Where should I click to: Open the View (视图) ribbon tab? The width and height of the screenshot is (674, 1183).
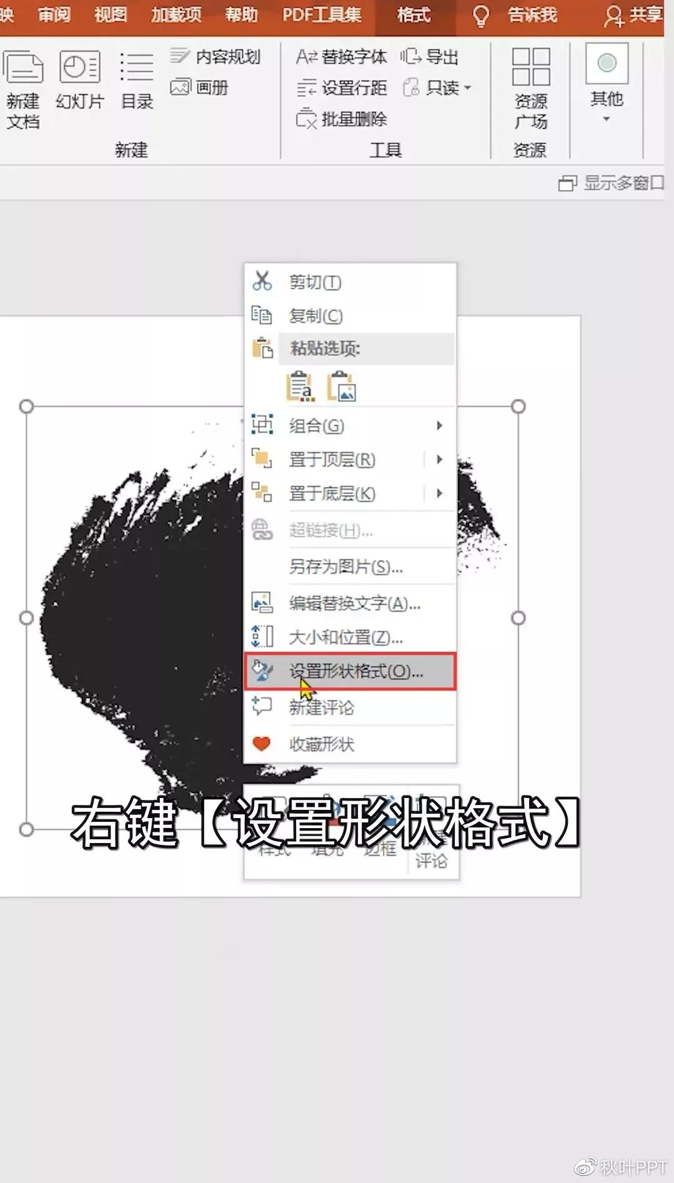pos(111,14)
